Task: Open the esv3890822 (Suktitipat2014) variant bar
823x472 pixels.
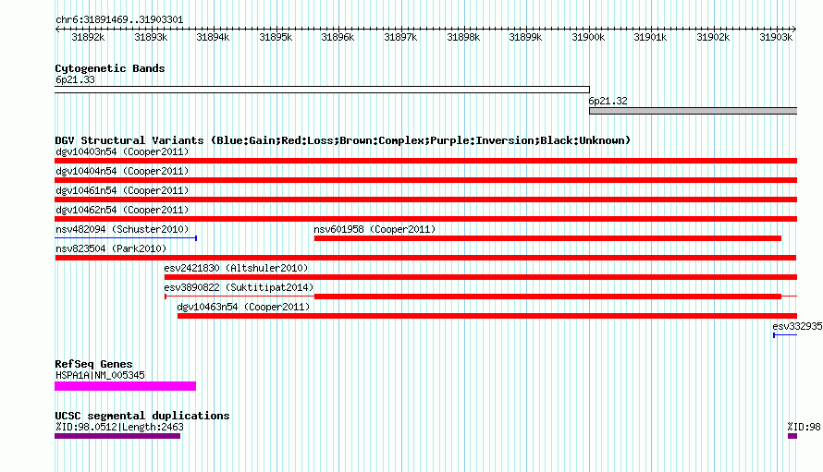Action: pos(481,297)
